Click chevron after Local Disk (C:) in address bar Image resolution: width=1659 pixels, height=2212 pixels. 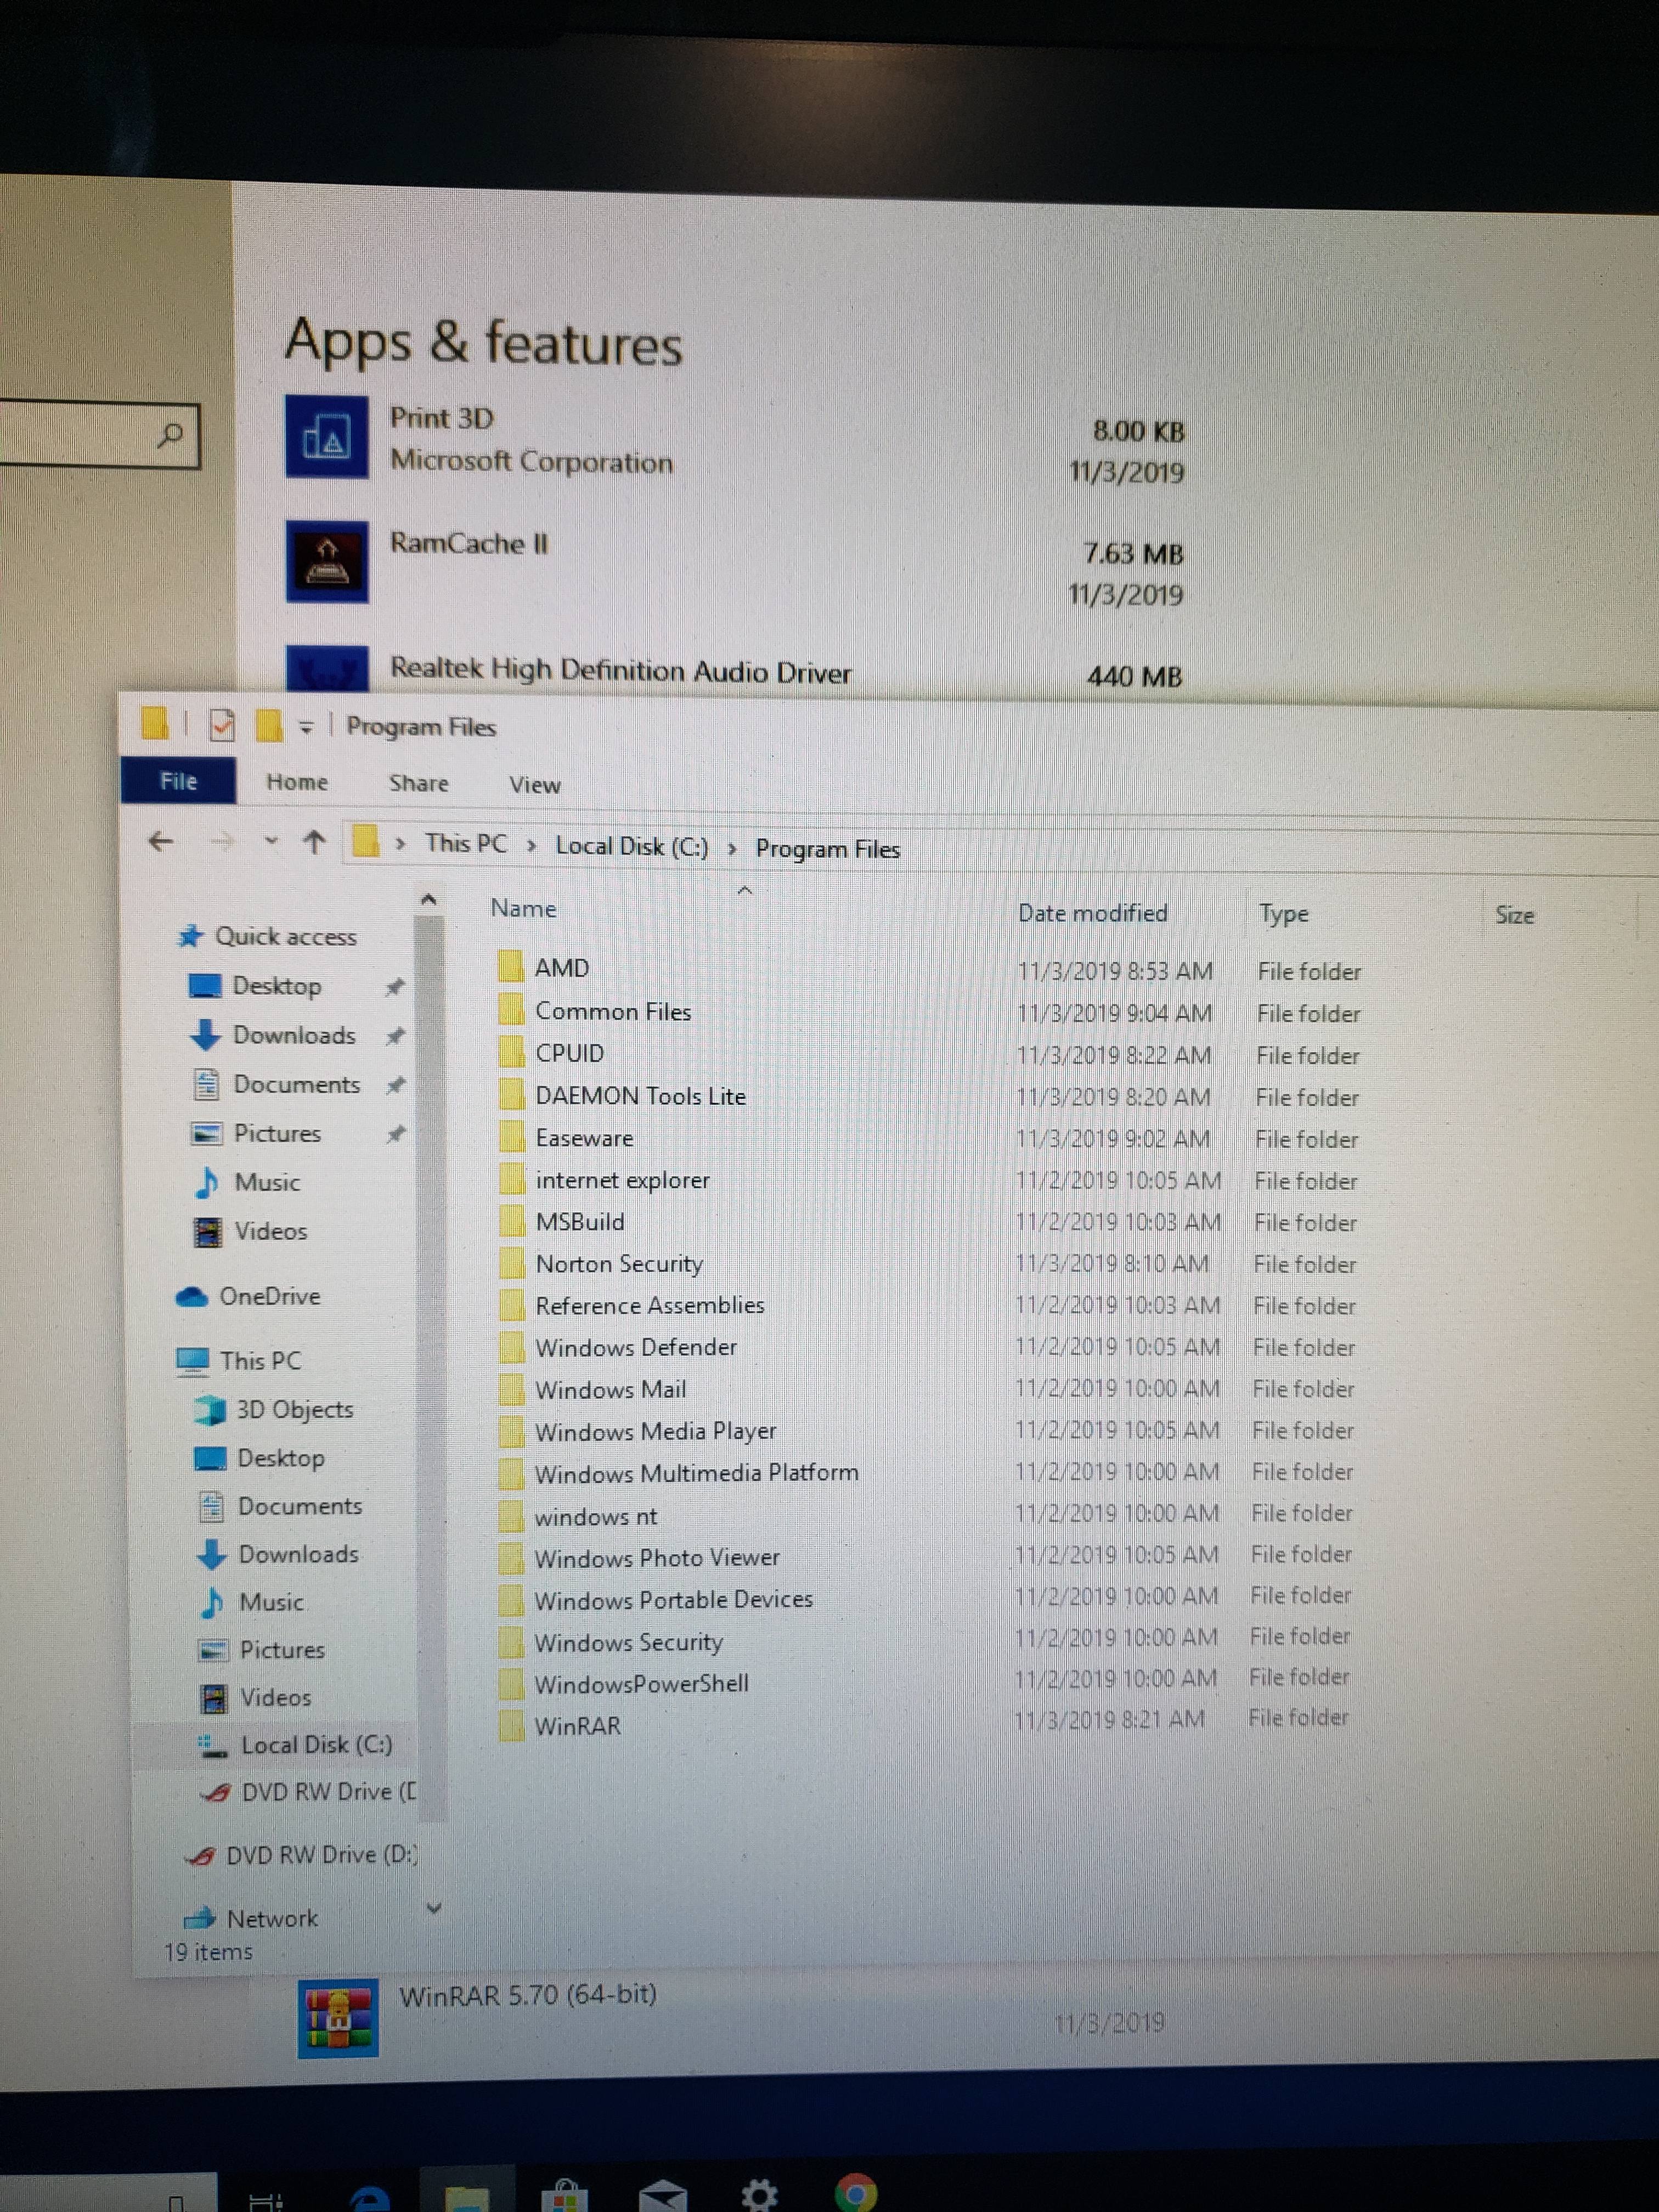tap(732, 849)
